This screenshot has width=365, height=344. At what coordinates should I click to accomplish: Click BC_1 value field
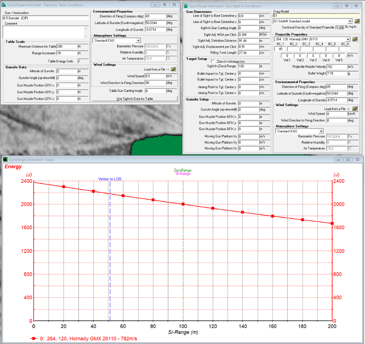click(x=280, y=49)
